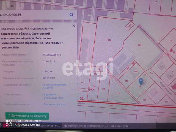
Task: Select parcel 118 on the map
Action: [x=103, y=89]
